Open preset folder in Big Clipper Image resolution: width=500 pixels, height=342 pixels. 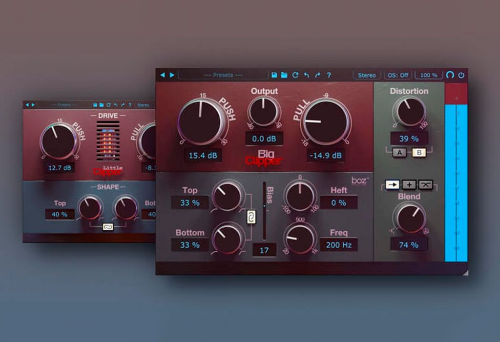coord(284,75)
